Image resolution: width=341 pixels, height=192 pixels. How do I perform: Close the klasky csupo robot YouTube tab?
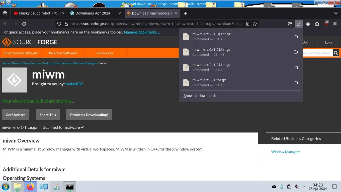[63, 13]
